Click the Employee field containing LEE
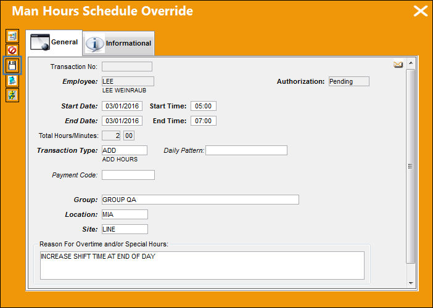The image size is (433, 308). tap(128, 81)
